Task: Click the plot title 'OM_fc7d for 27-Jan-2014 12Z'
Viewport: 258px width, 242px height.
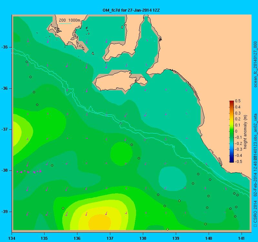Action: [131, 10]
